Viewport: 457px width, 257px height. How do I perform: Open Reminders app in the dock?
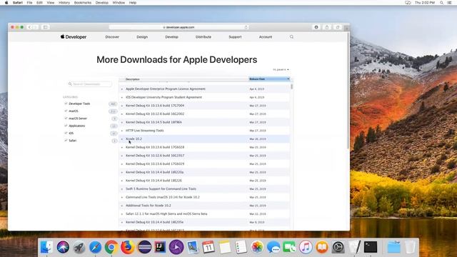pos(241,247)
